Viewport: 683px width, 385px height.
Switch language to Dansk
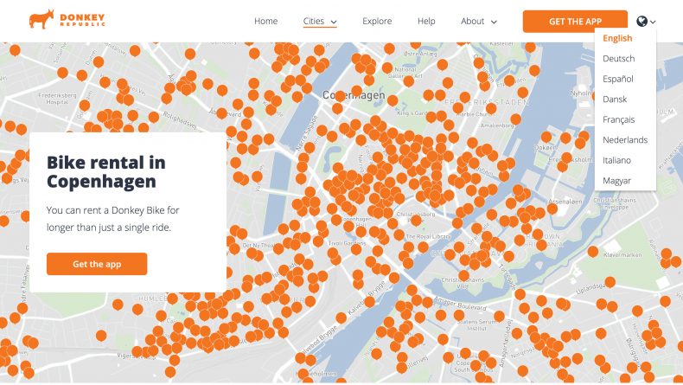tap(615, 99)
